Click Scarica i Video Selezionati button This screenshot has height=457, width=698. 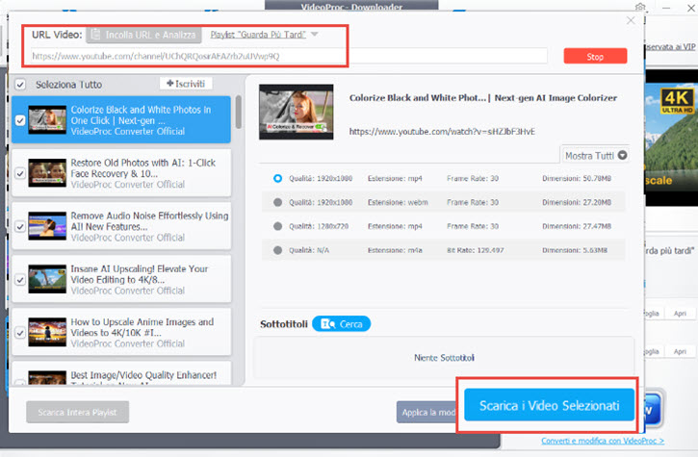pos(549,405)
